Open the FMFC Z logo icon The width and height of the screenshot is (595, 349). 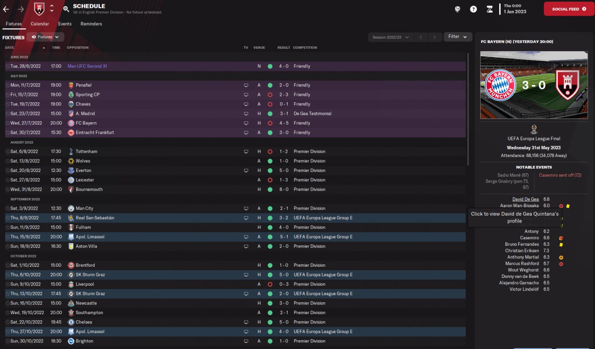click(489, 9)
